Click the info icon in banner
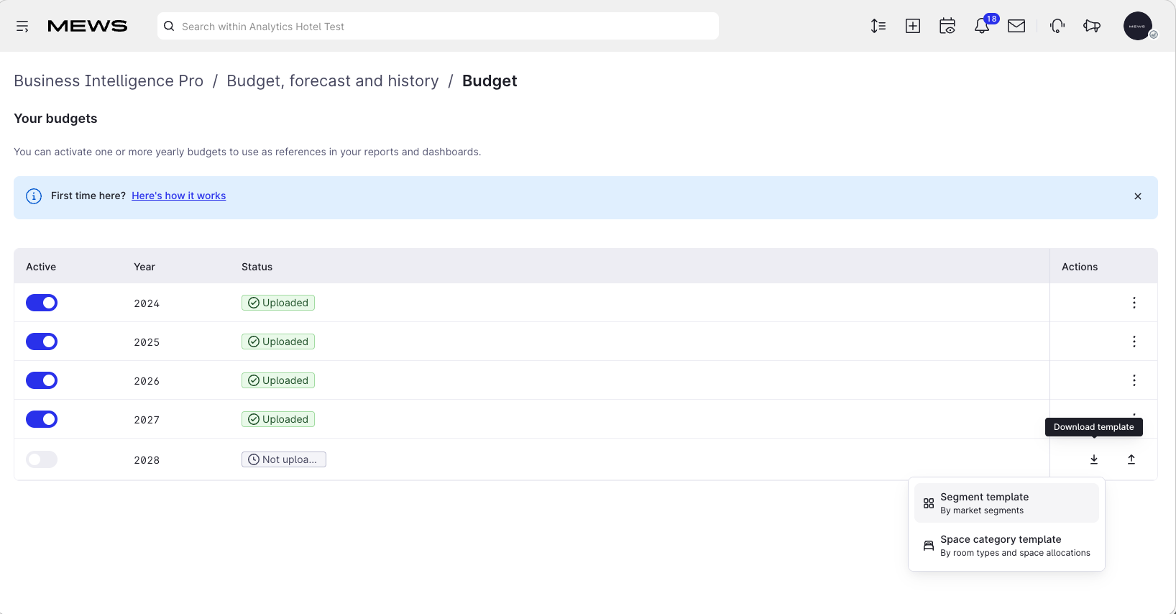Screen dimensions: 1176x614 coord(34,196)
